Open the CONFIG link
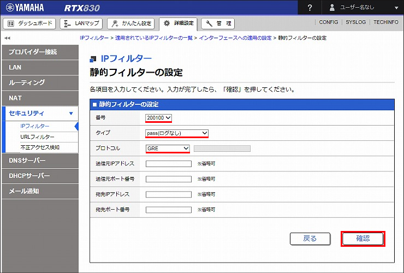Screen dimensions: 404x273 (329, 22)
